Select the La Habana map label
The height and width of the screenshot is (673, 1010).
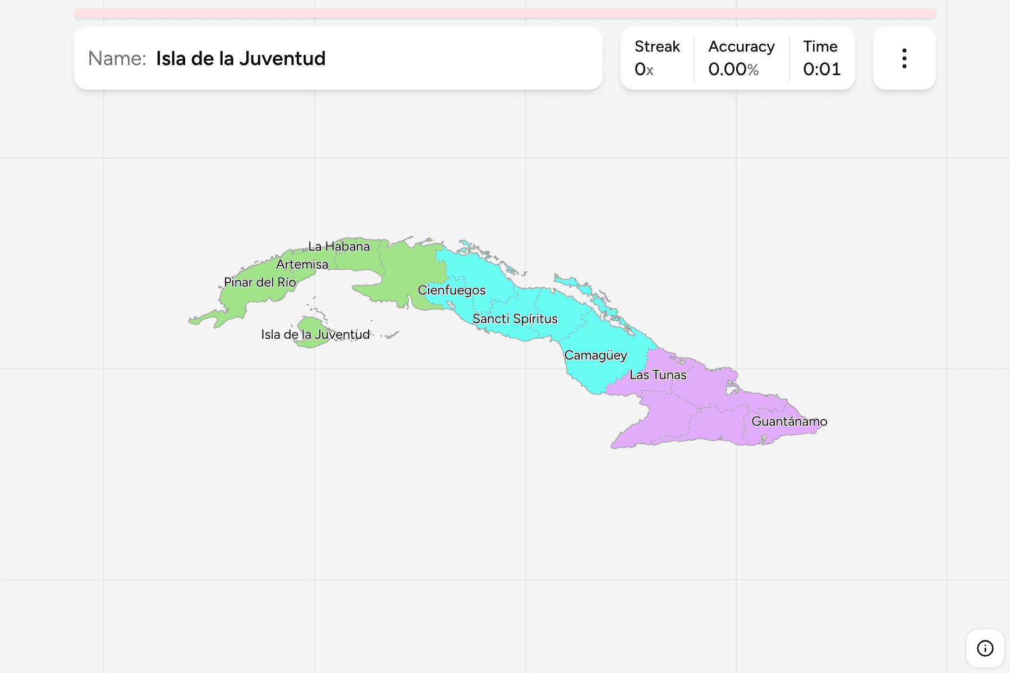[339, 246]
